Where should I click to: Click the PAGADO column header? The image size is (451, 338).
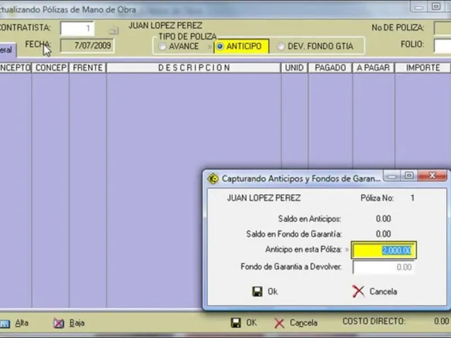tap(330, 68)
